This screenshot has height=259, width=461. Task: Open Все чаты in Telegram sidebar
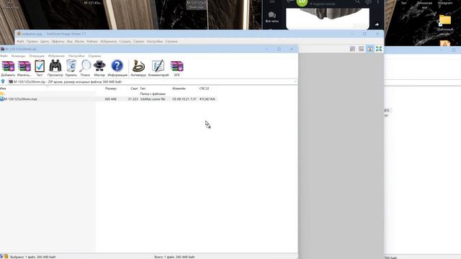(x=272, y=17)
